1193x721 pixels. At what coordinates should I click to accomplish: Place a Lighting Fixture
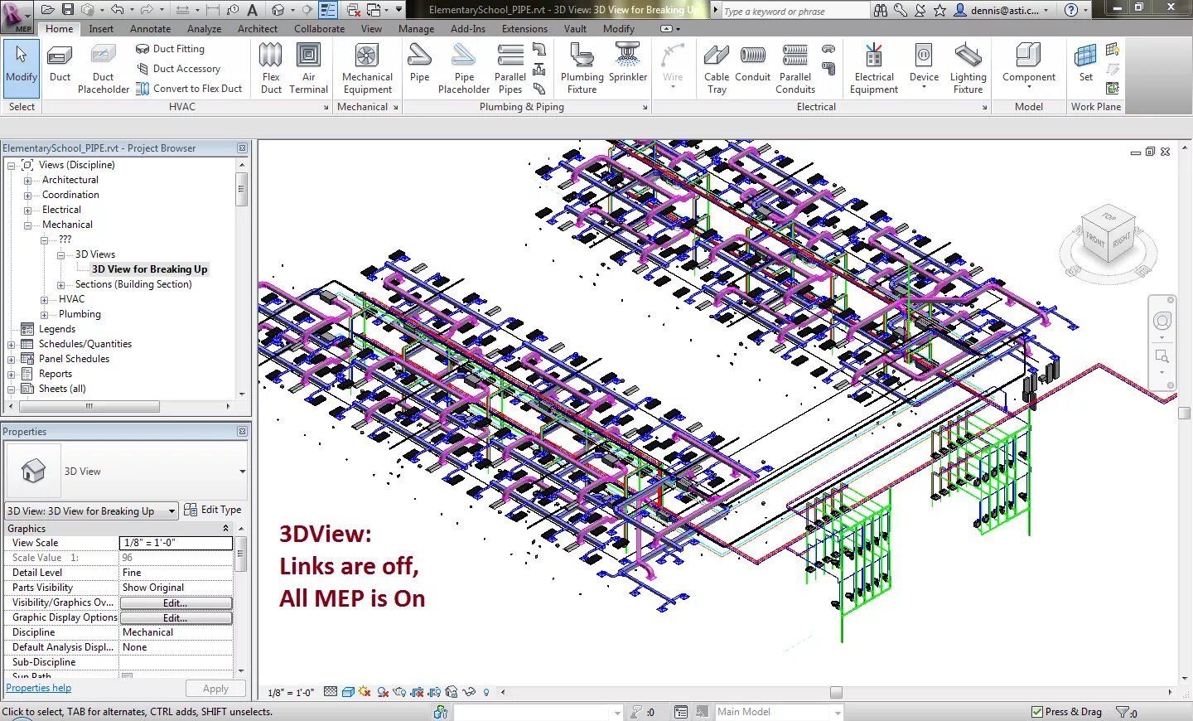point(968,70)
